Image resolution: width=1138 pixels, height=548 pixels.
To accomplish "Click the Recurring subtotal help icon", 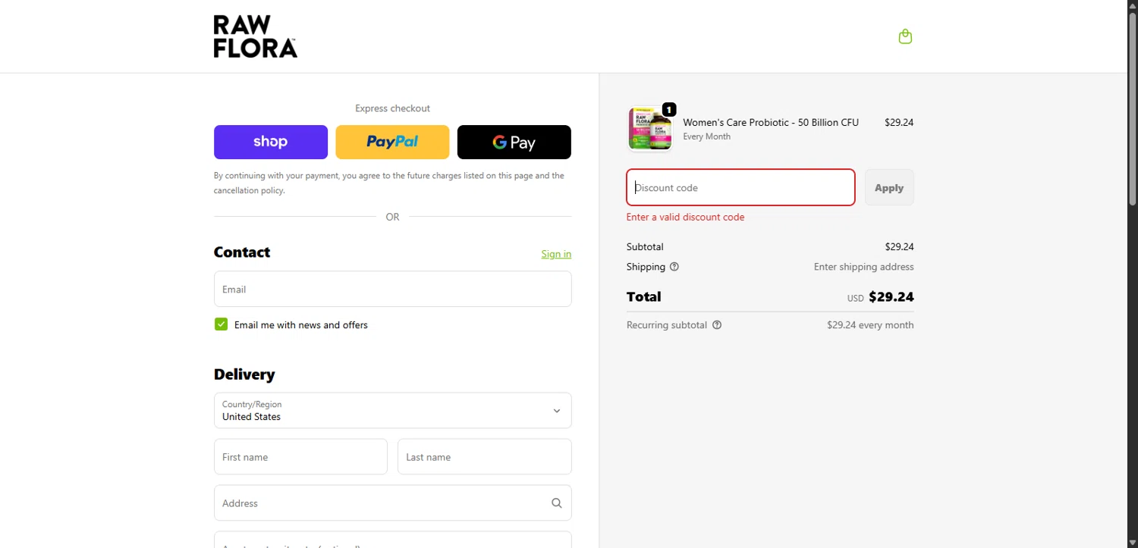I will [x=717, y=325].
